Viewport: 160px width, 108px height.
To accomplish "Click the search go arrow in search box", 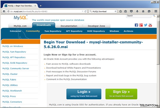I will point(115,11).
